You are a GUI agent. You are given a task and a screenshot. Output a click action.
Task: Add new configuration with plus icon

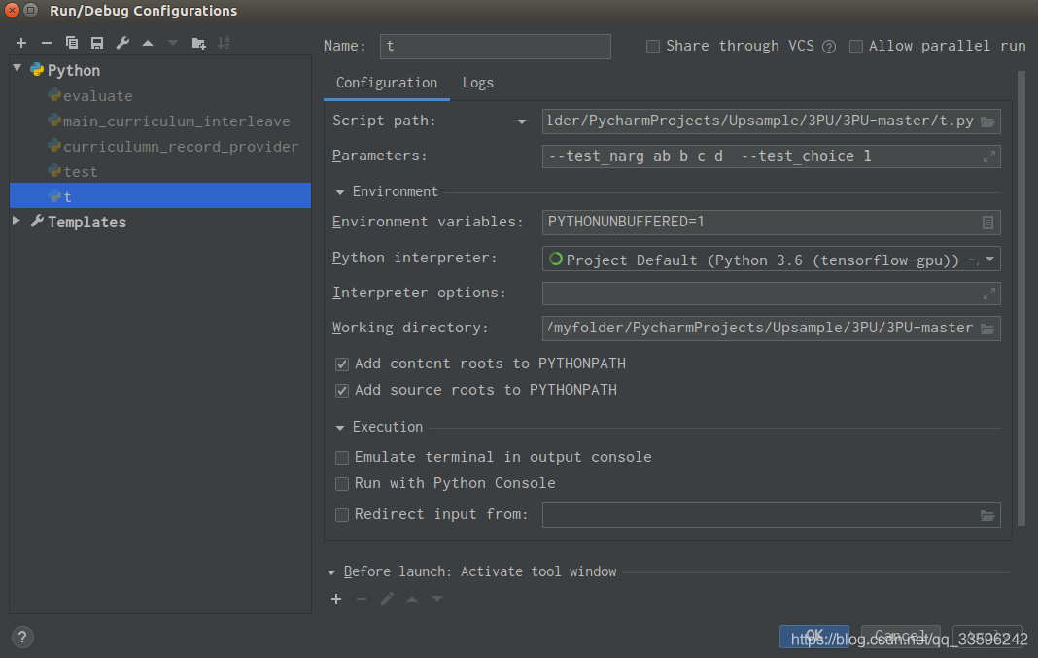point(21,43)
